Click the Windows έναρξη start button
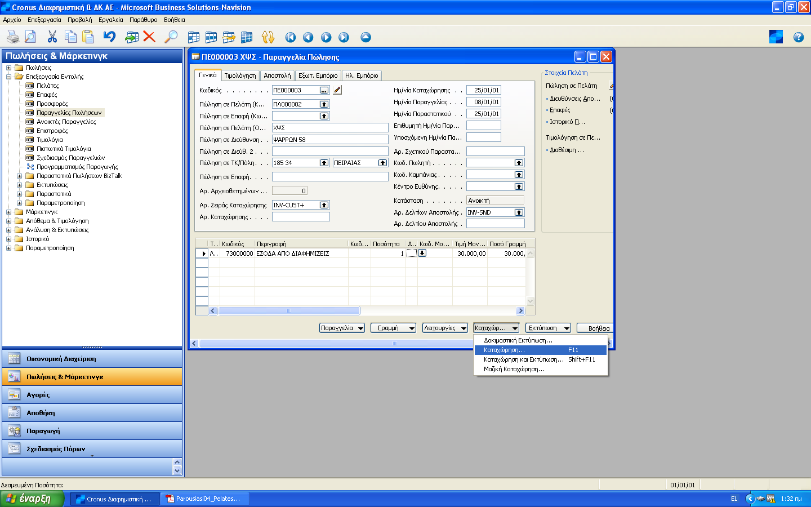 click(32, 499)
